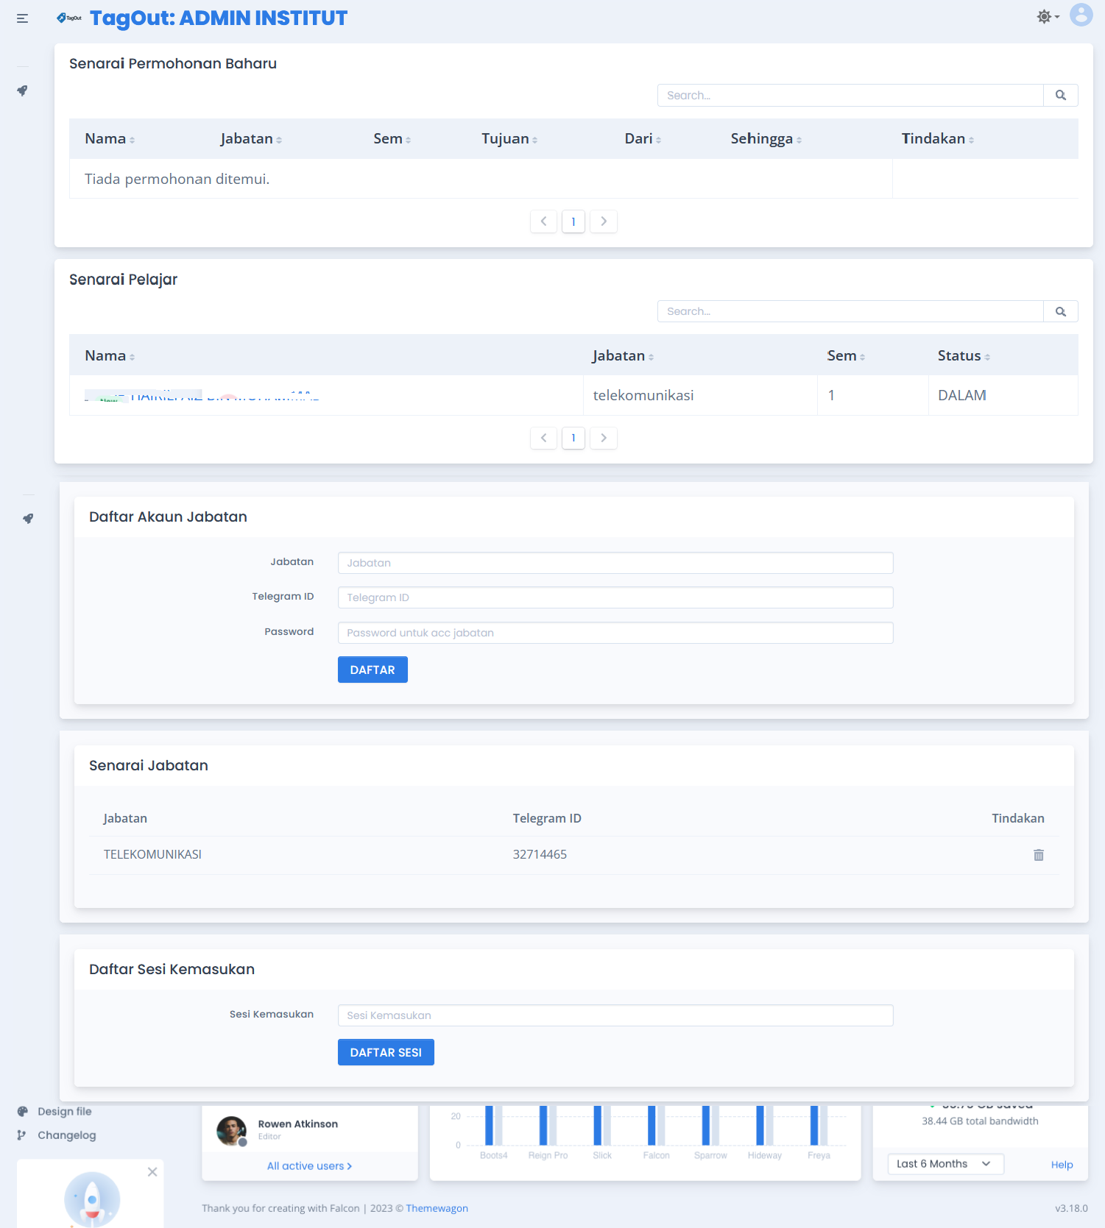Go to next page in Senarai Pelajar
Viewport: 1105px width, 1228px height.
coord(604,438)
